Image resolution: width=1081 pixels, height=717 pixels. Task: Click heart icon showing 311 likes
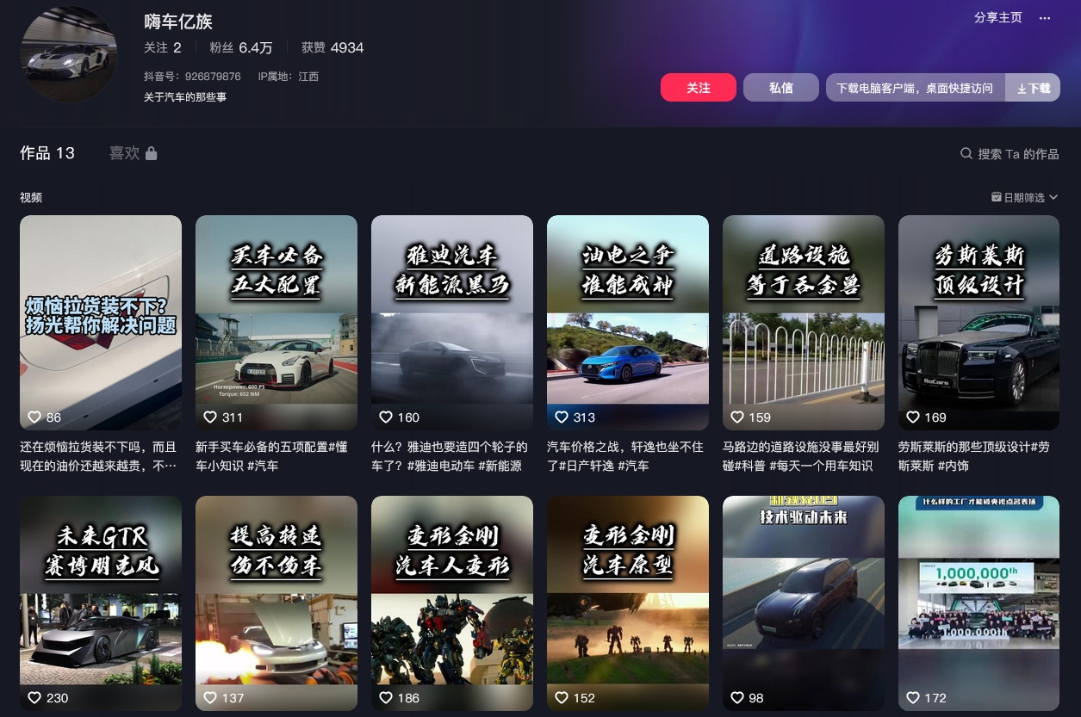[210, 417]
